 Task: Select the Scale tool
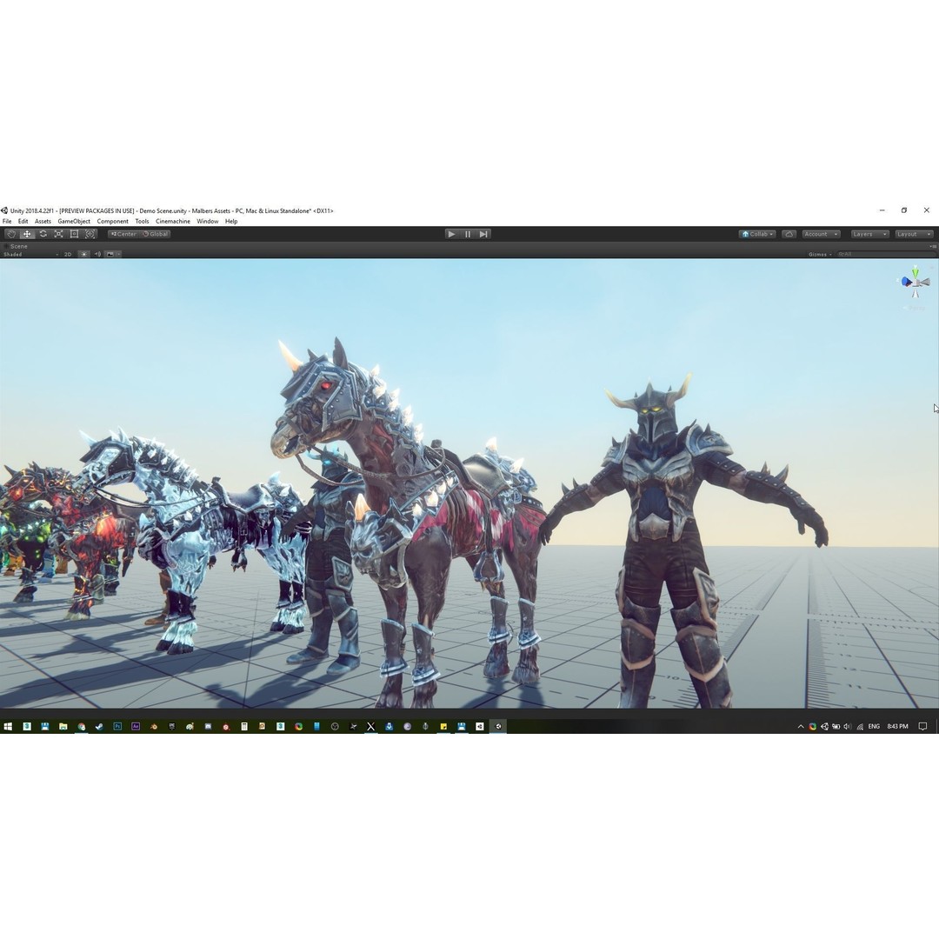(59, 234)
